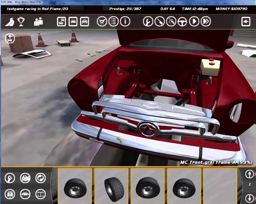Page inventory up with up arrow

249,174
